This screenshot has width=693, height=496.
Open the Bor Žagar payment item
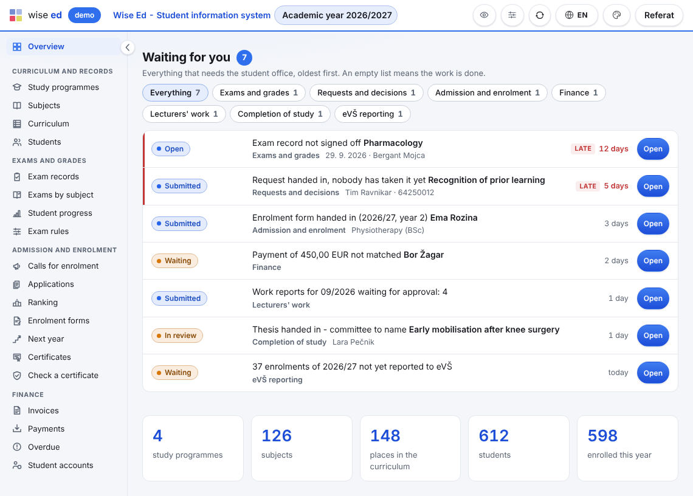tap(652, 261)
